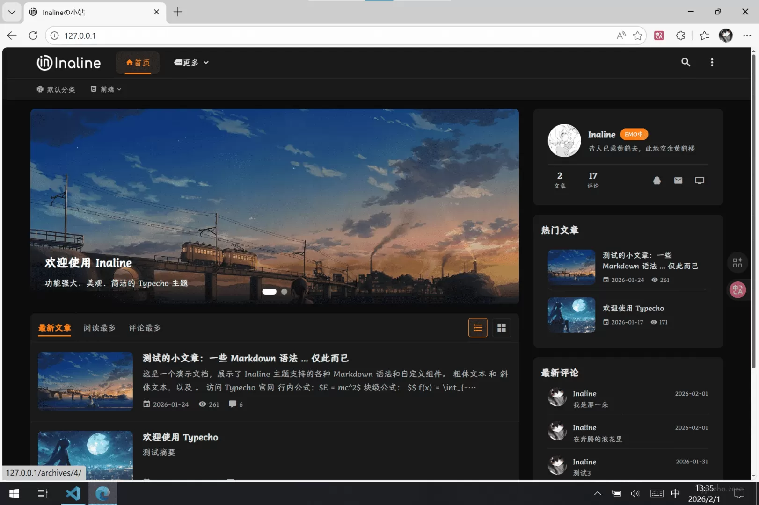This screenshot has width=759, height=505.
Task: Click the red translate extension icon
Action: click(x=659, y=36)
